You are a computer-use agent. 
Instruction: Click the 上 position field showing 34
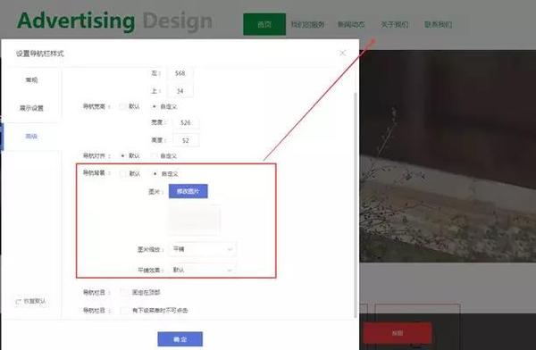pos(180,91)
